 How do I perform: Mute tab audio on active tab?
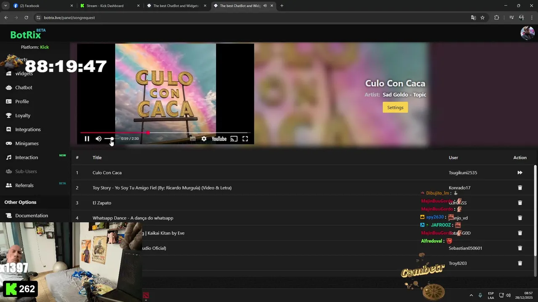point(265,6)
